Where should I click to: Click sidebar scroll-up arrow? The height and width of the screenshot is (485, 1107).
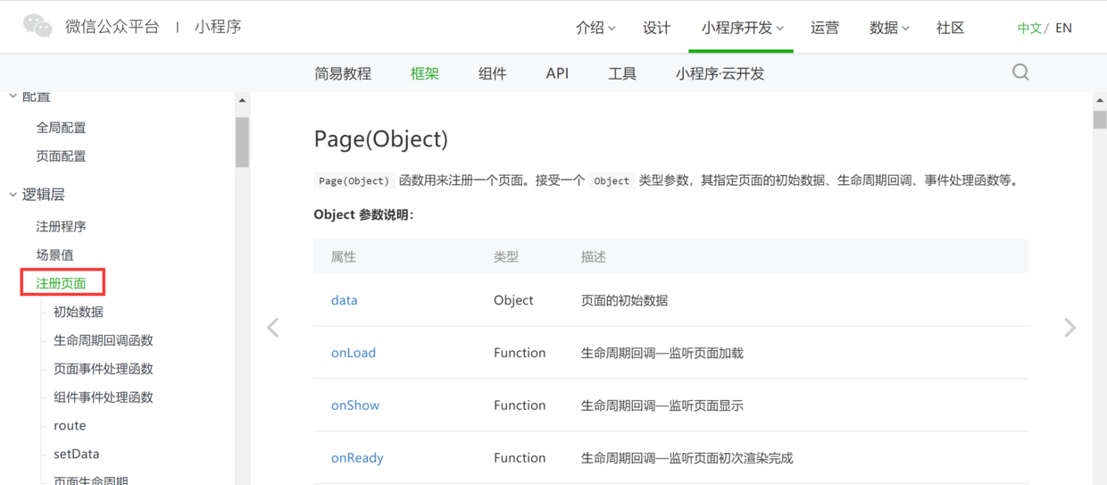pos(242,101)
